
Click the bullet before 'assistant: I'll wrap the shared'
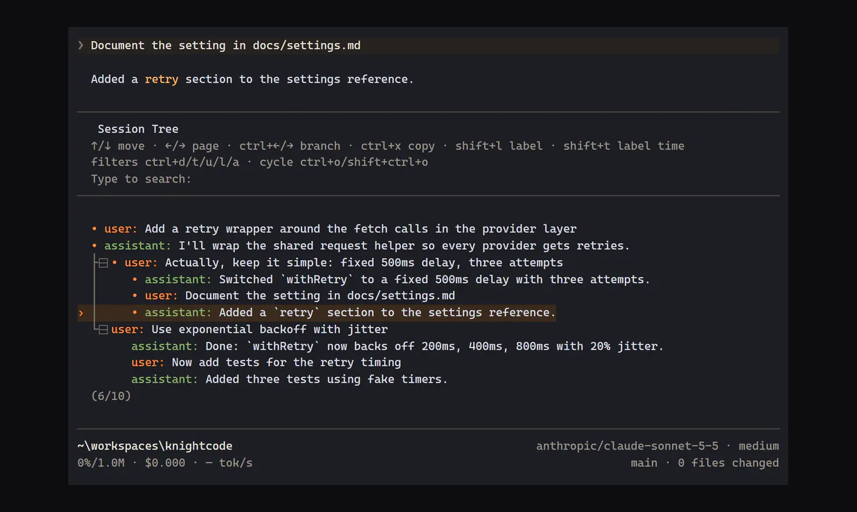94,246
